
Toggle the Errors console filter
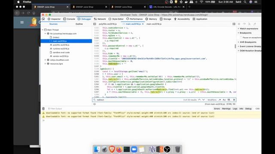click(x=217, y=109)
